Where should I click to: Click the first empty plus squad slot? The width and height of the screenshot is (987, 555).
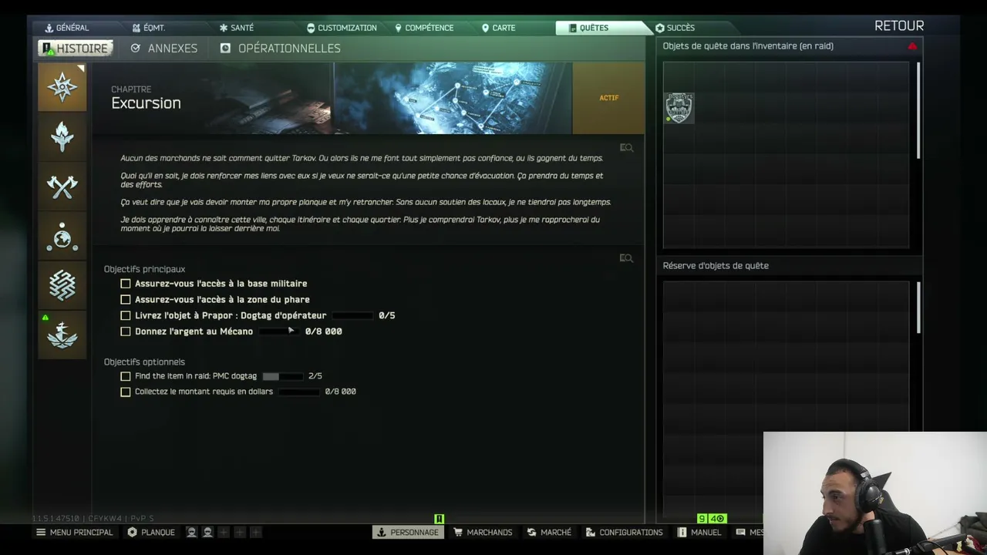(224, 533)
